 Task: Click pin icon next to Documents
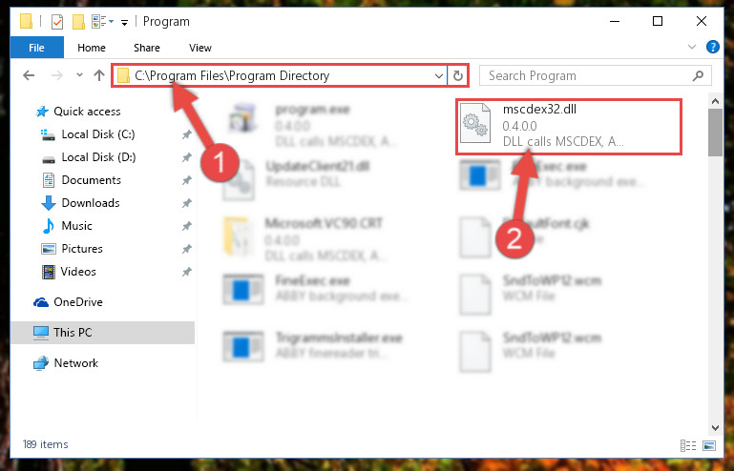186,180
